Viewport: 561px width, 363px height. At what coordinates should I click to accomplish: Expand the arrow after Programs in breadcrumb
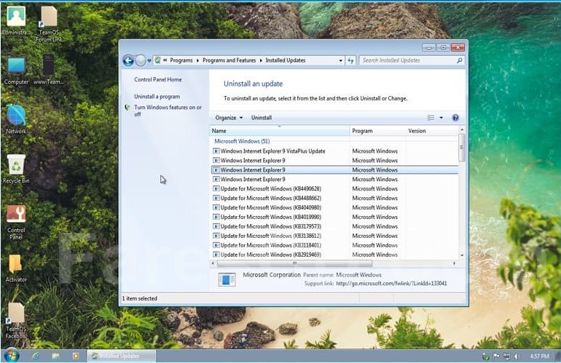click(x=197, y=60)
